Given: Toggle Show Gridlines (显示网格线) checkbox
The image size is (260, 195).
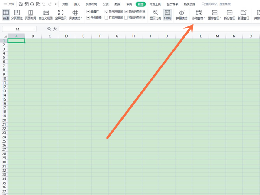Looking at the screenshot, I should coord(107,12).
